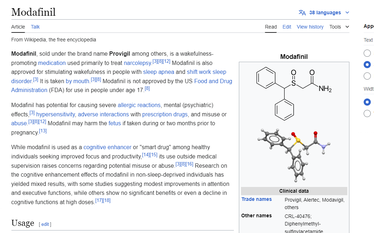The width and height of the screenshot is (374, 233).
Task: Open the modafinil ball-and-stick 3D model image
Action: click(294, 155)
